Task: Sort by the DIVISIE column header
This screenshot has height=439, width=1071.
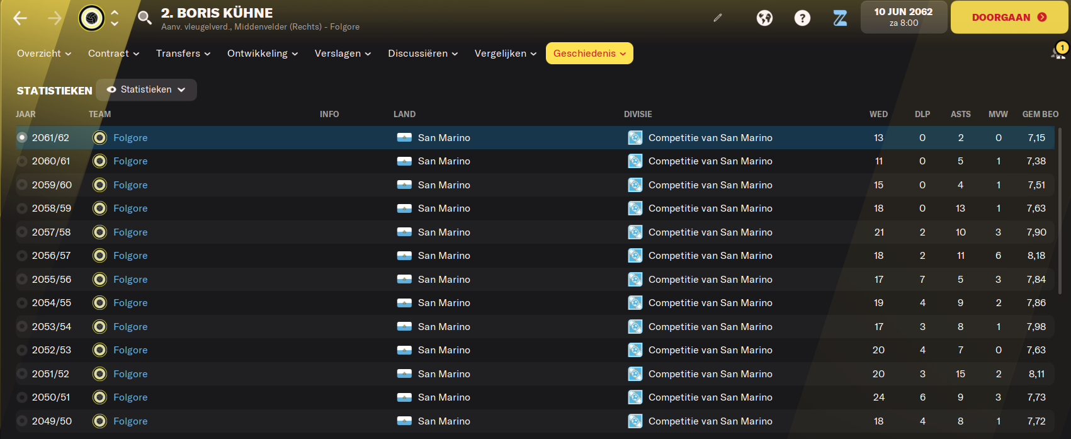Action: 638,114
